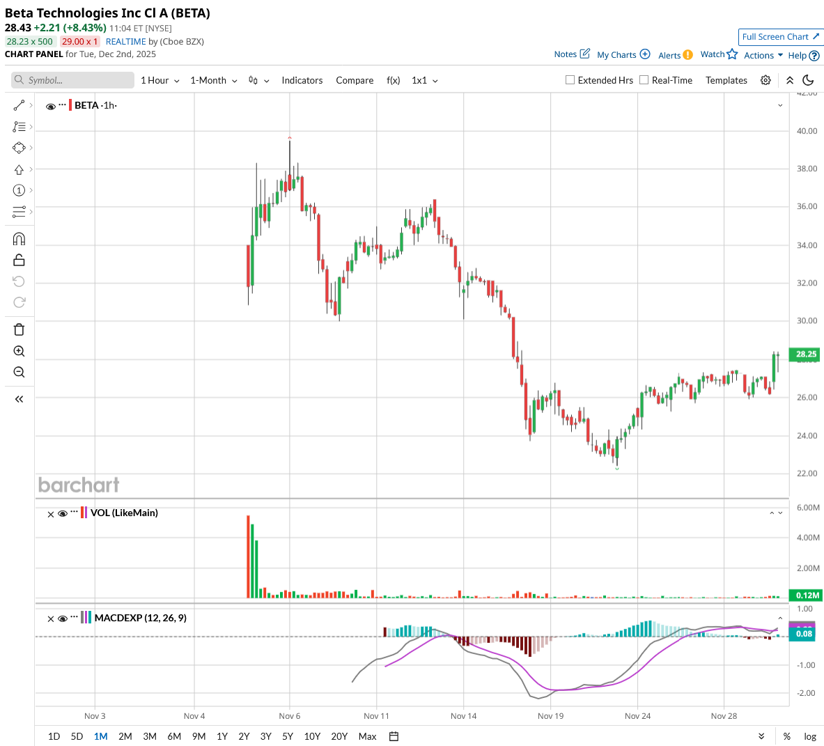
Task: Move MACDEXP pane up
Action: pos(780,619)
